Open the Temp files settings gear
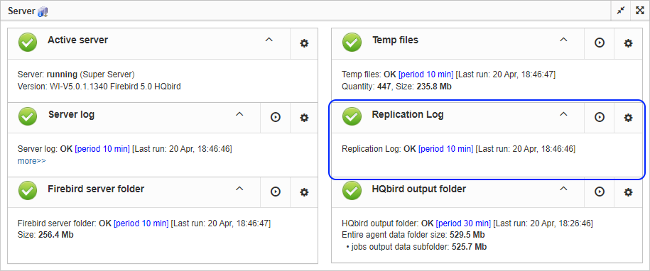This screenshot has height=271, width=650. point(629,43)
